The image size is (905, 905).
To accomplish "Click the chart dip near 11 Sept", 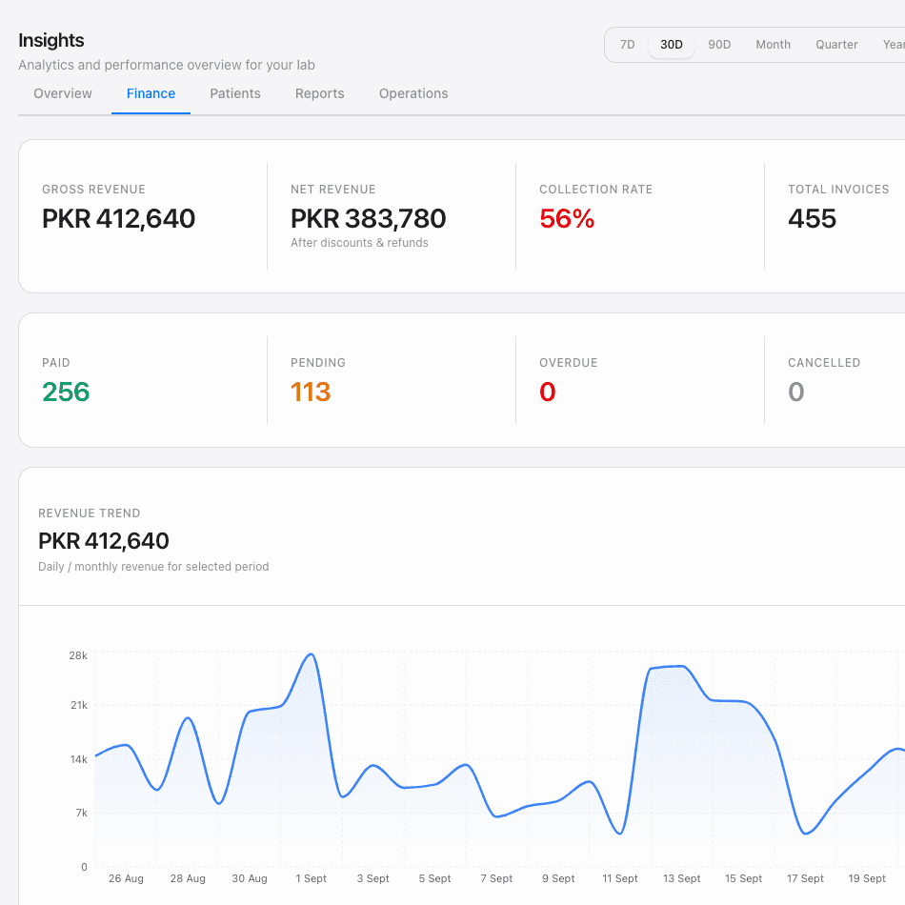I will (x=620, y=834).
